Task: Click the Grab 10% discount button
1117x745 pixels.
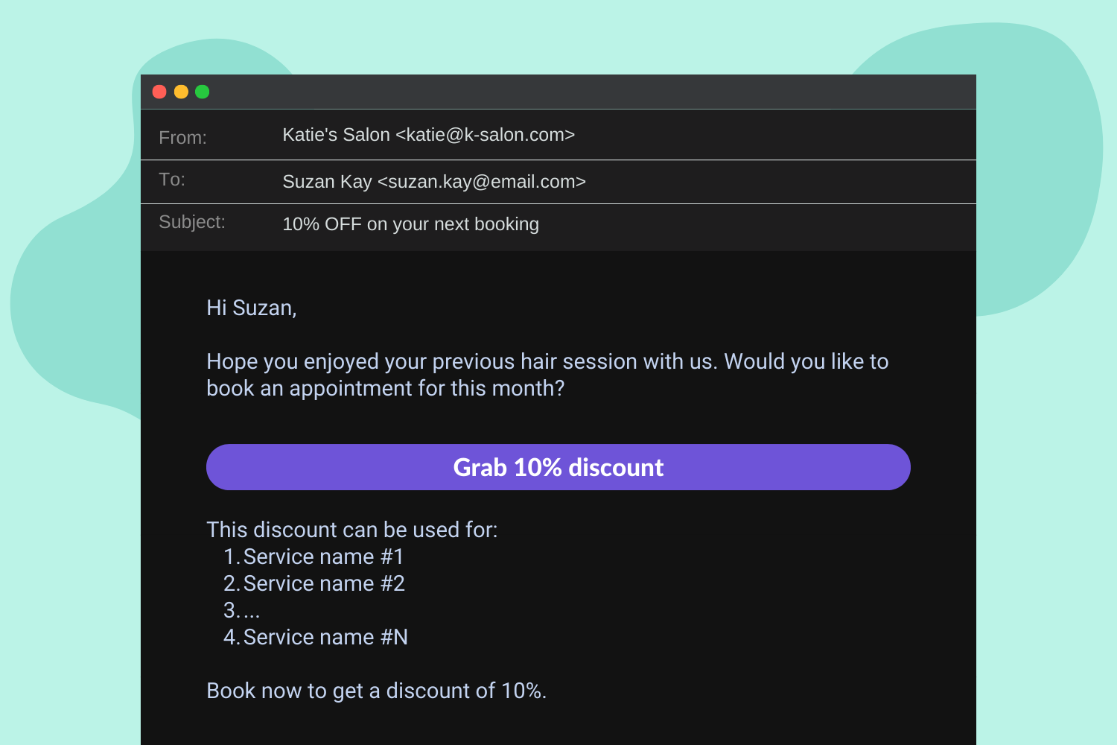Action: pyautogui.click(x=558, y=467)
